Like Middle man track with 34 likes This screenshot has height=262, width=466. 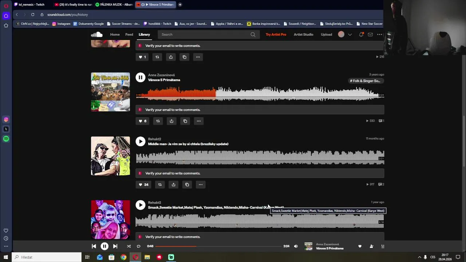pos(143,184)
